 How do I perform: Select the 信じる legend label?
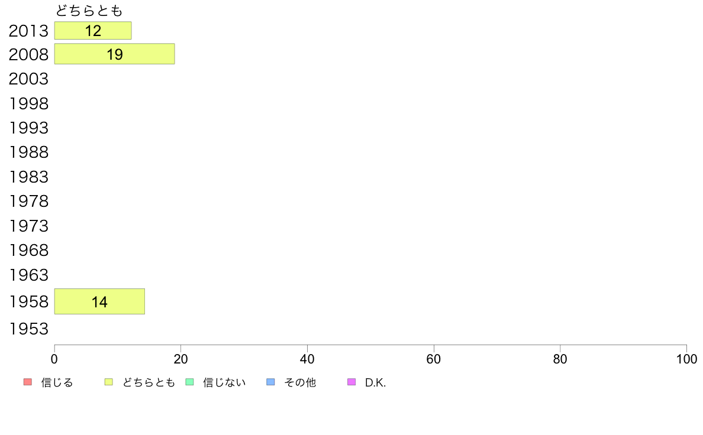(x=57, y=382)
